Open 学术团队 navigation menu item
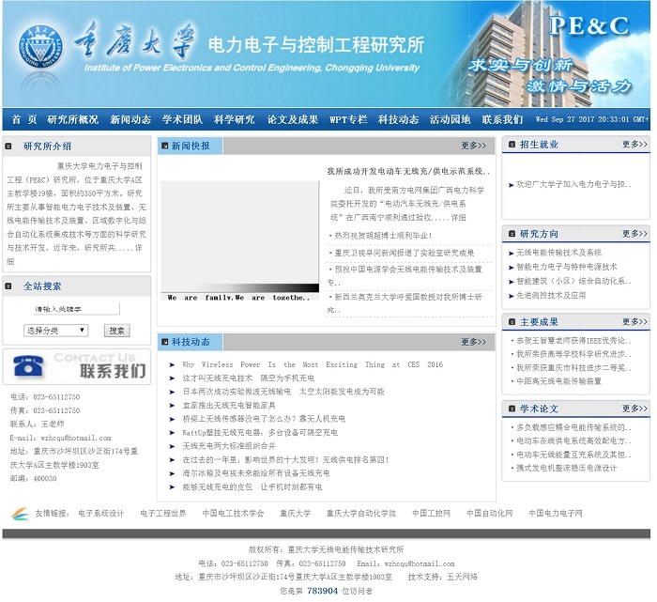 point(182,120)
